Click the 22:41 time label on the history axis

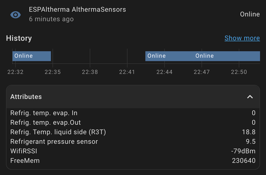tap(127, 72)
